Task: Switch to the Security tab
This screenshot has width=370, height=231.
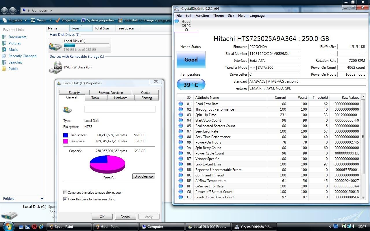Action: pos(74,93)
